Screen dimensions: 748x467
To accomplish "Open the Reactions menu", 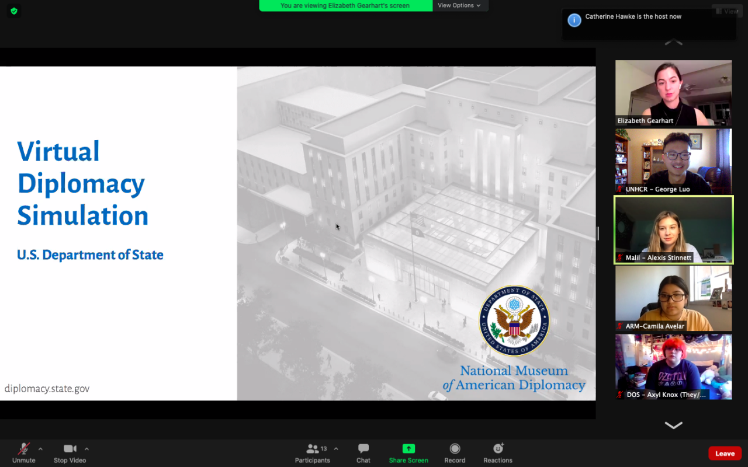I will tap(498, 453).
